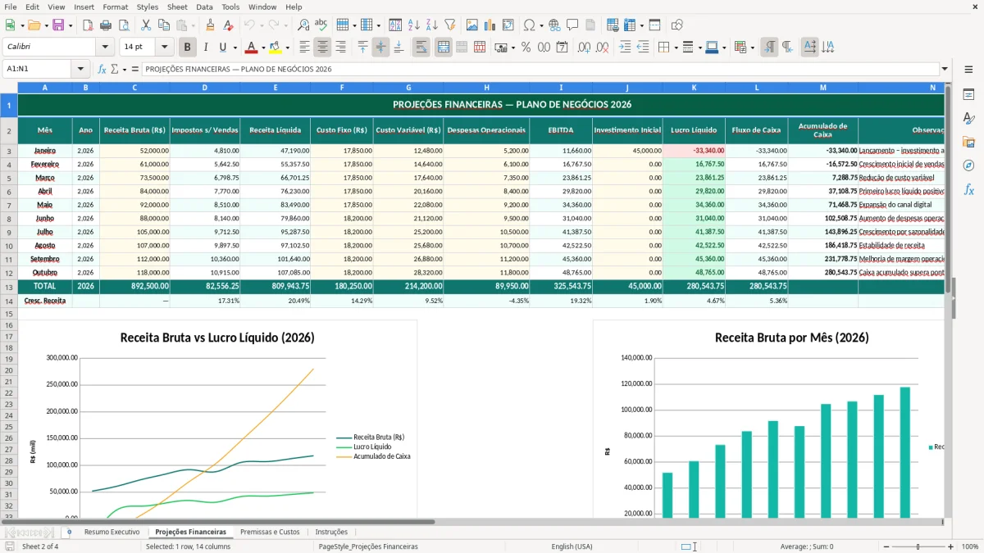984x553 pixels.
Task: Click the yellow background color swatch
Action: click(276, 48)
